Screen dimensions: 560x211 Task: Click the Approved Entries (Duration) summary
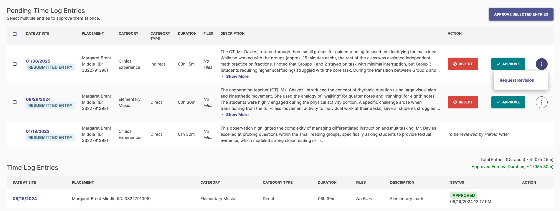point(512,167)
